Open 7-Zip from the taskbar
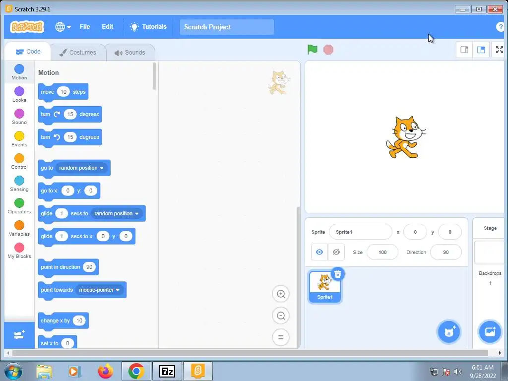Viewport: 508px width, 381px height. [167, 371]
